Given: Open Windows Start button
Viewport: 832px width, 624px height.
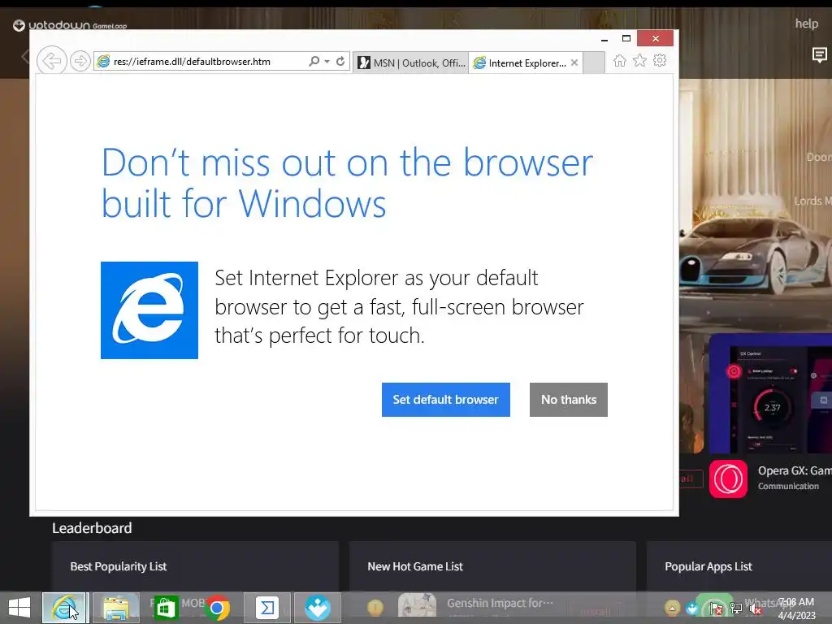Looking at the screenshot, I should (19, 608).
